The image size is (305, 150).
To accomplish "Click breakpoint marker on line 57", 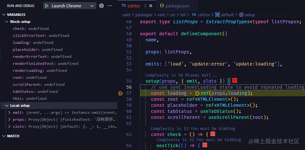I will (x=121, y=93).
